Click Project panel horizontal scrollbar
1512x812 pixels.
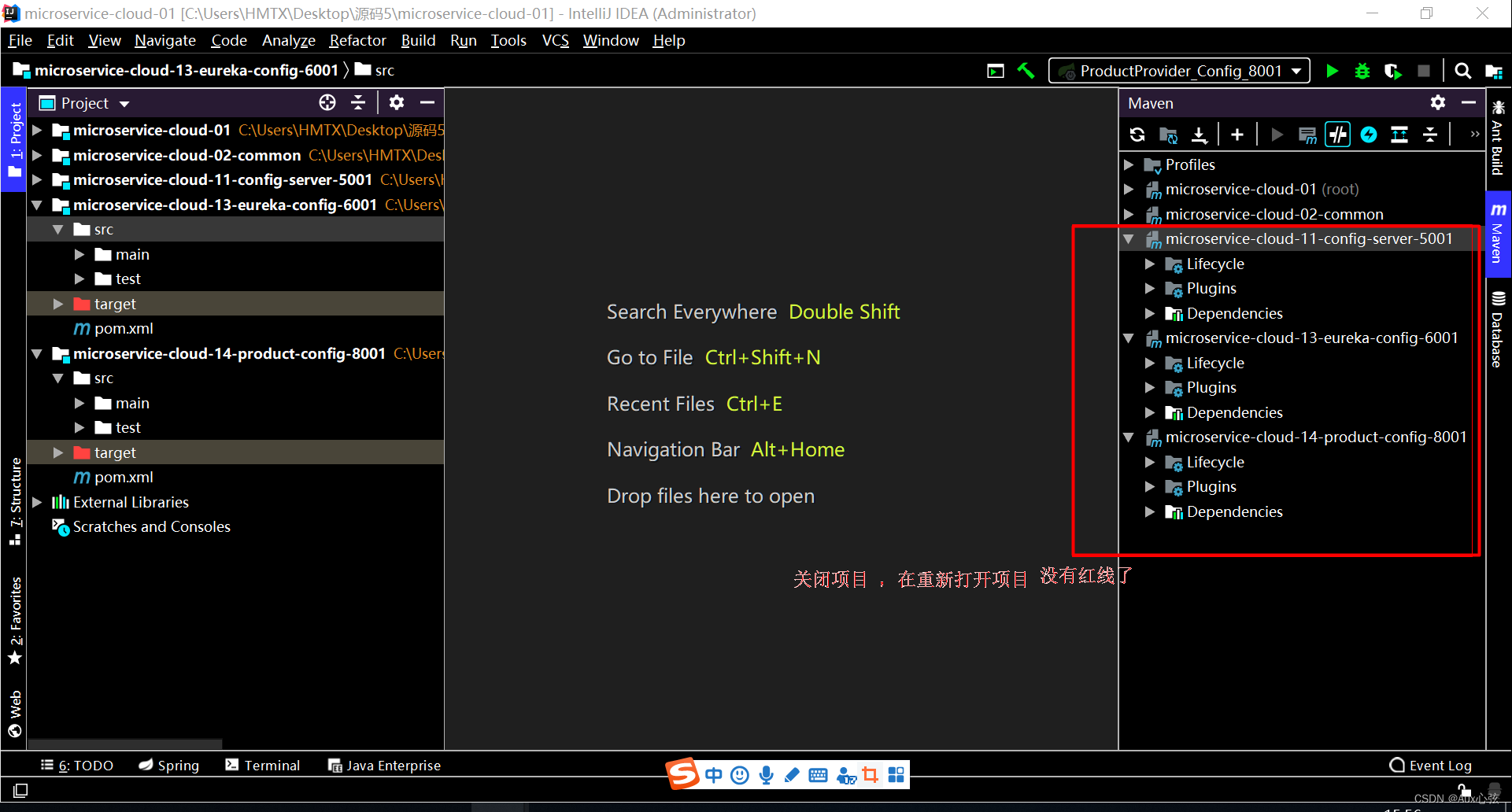124,744
